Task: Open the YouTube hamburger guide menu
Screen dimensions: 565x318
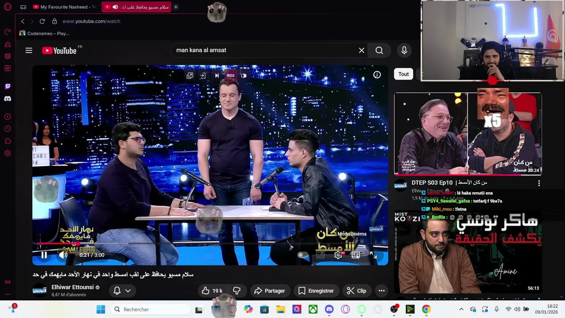Action: point(29,50)
